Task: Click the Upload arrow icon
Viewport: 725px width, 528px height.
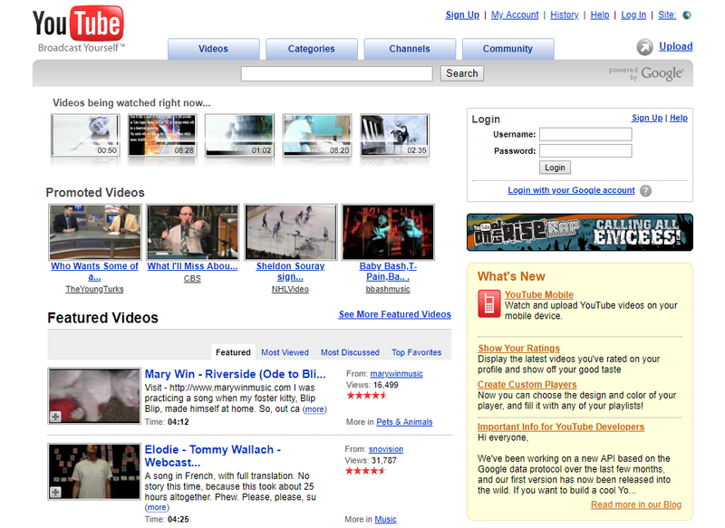Action: coord(644,47)
